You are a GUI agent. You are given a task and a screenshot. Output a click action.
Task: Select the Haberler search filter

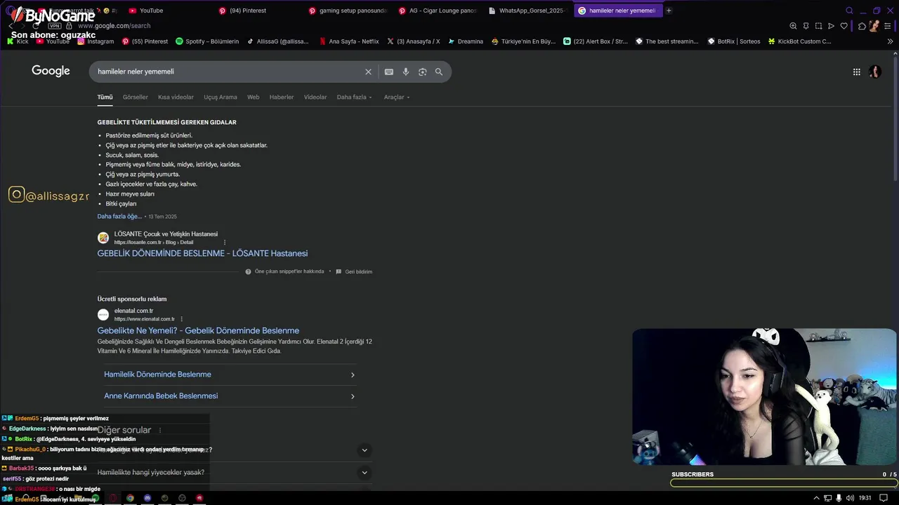282,97
